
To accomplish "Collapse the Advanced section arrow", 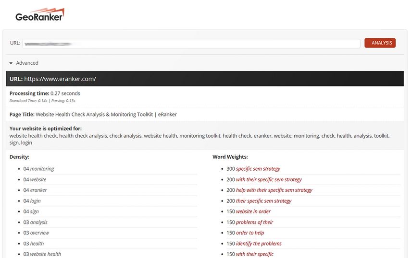I will pos(11,63).
